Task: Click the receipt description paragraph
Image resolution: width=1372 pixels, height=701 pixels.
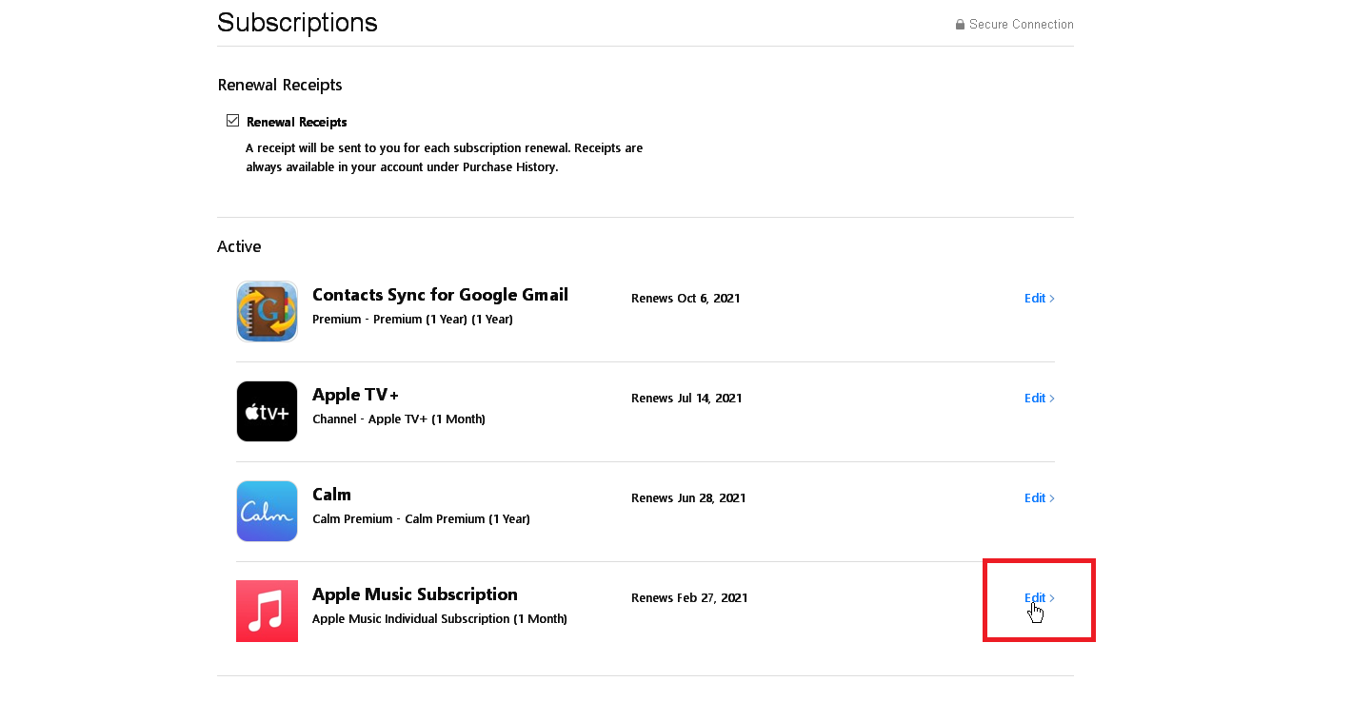Action: coord(445,158)
